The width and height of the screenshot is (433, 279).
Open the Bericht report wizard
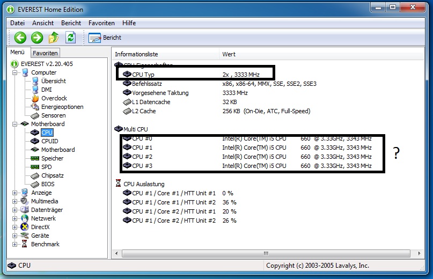click(105, 38)
